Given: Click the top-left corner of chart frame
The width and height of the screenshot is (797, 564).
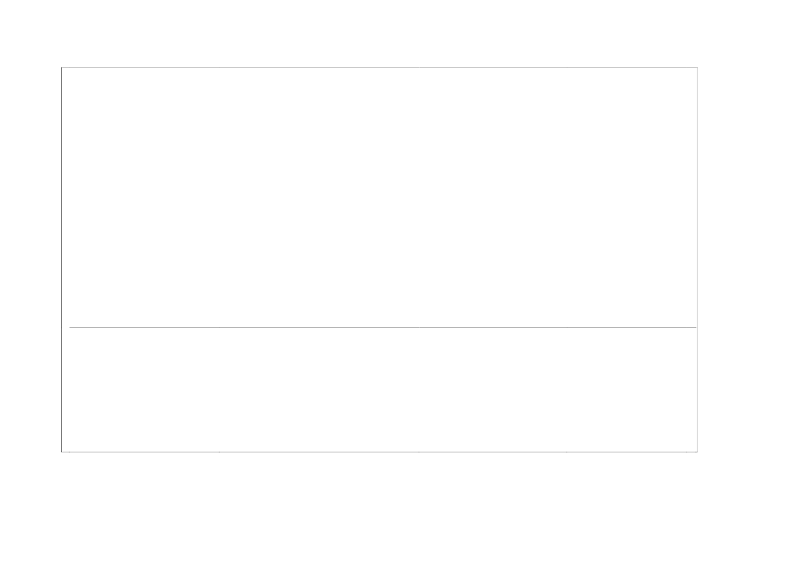Looking at the screenshot, I should pos(61,67).
